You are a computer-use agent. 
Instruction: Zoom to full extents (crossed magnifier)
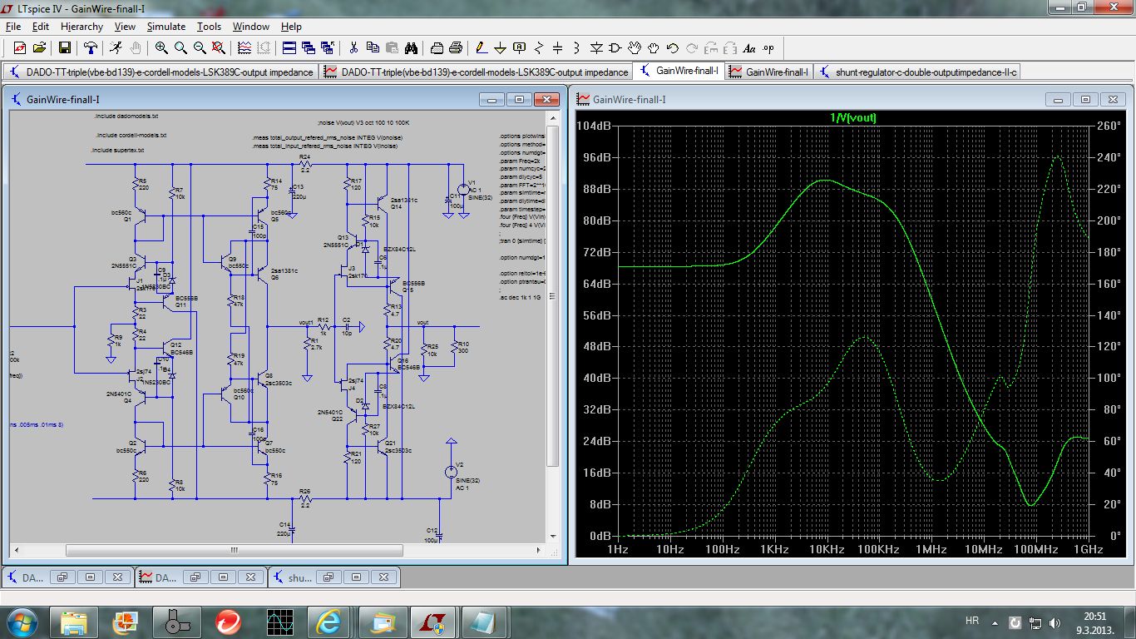(220, 48)
